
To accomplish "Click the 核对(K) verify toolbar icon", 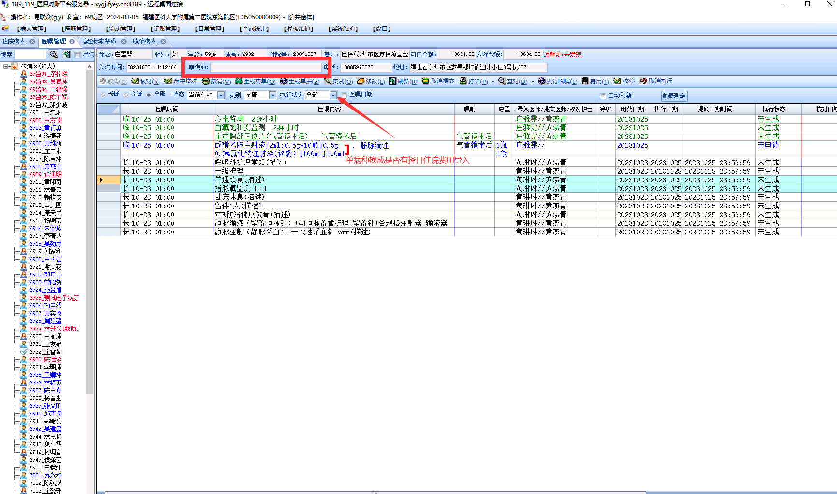I will pyautogui.click(x=135, y=81).
